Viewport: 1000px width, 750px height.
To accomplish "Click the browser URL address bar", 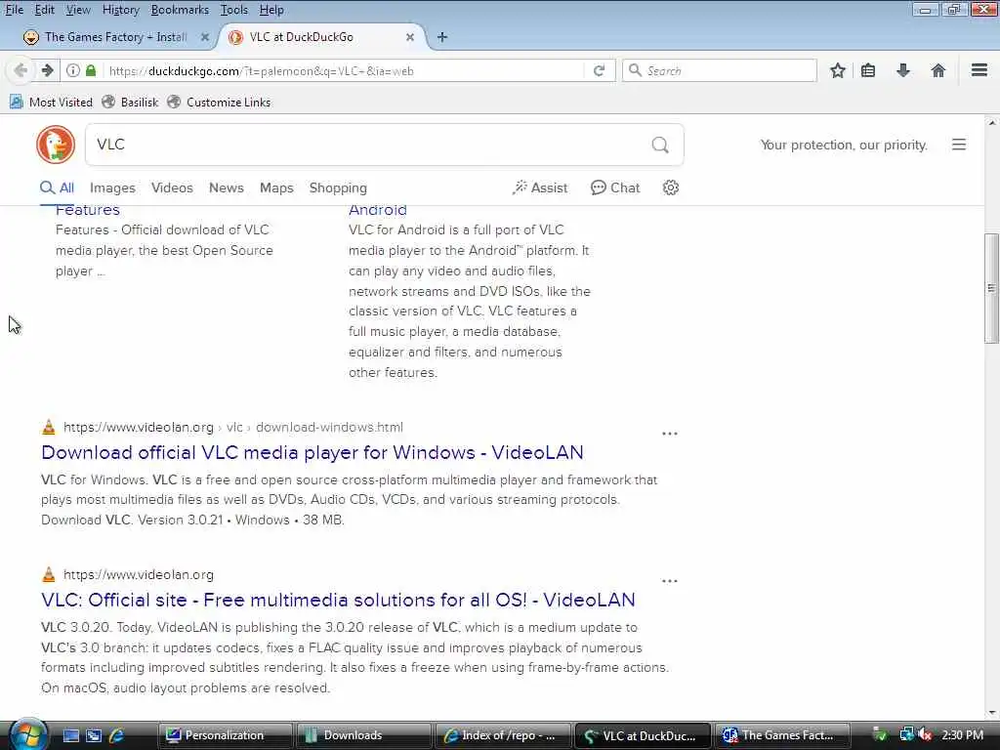I will 345,70.
